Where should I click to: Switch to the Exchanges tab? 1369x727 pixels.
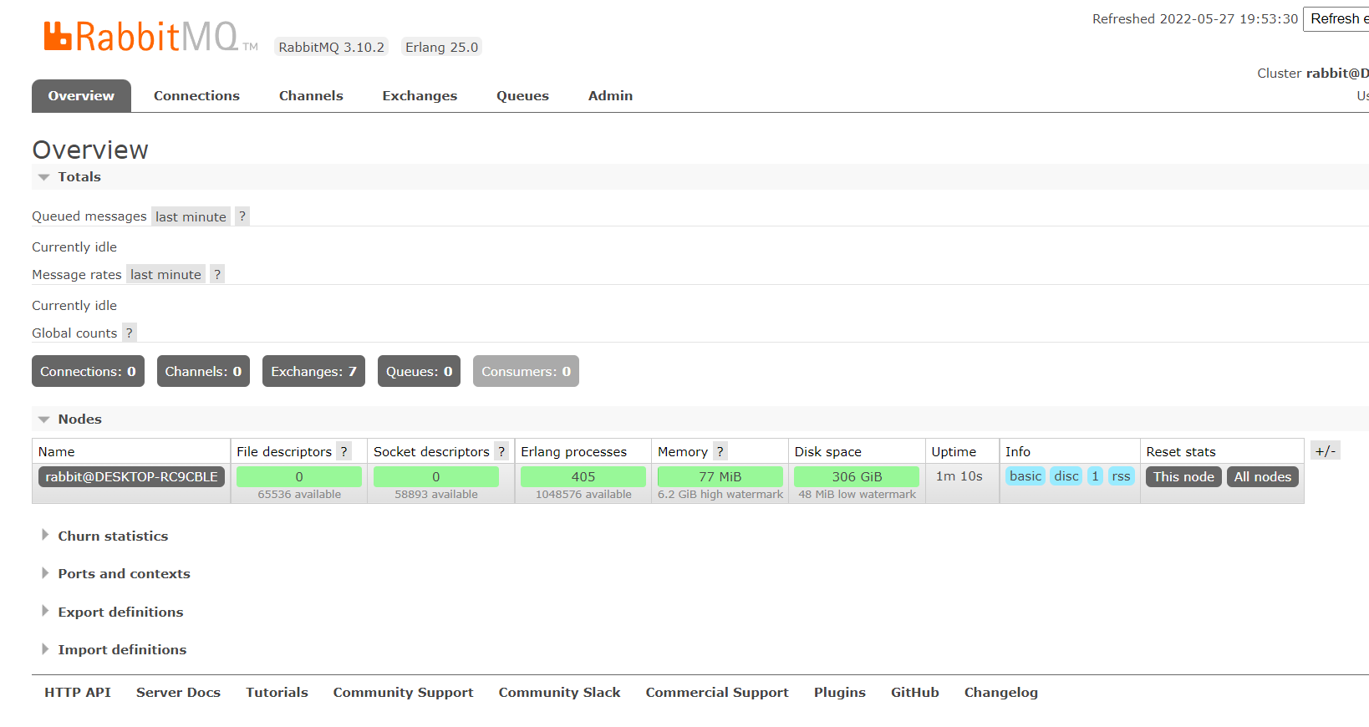(420, 96)
